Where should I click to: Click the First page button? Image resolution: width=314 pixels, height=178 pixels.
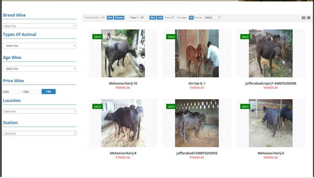click(110, 17)
